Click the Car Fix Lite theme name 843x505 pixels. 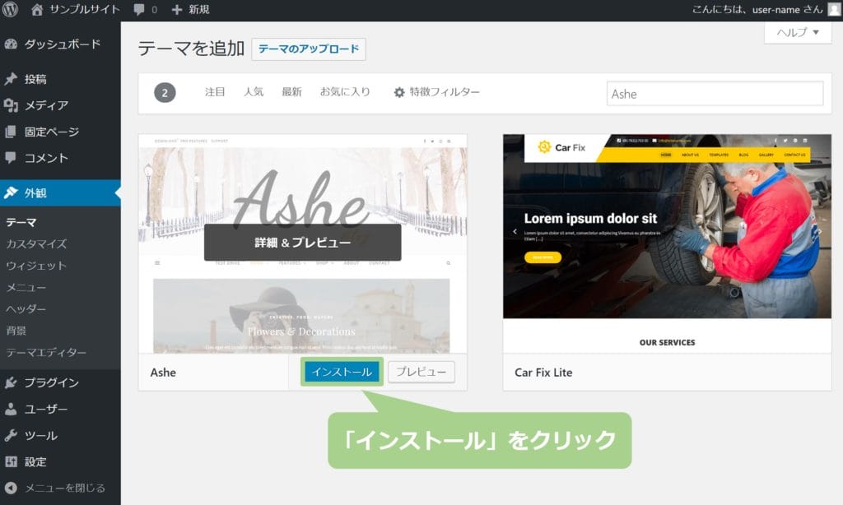[543, 373]
